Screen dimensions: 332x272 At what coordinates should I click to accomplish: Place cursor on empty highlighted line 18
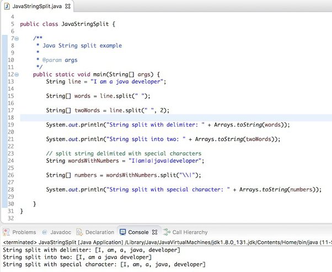pos(176,117)
